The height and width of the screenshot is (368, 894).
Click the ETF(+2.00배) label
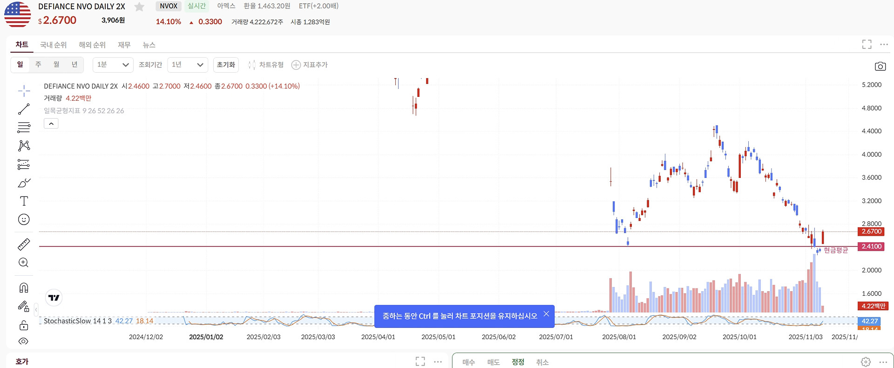pyautogui.click(x=318, y=6)
